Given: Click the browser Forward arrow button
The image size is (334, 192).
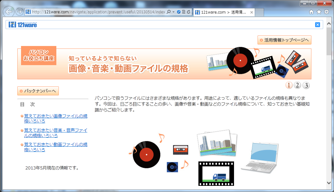Looking at the screenshot, I should pyautogui.click(x=19, y=12).
